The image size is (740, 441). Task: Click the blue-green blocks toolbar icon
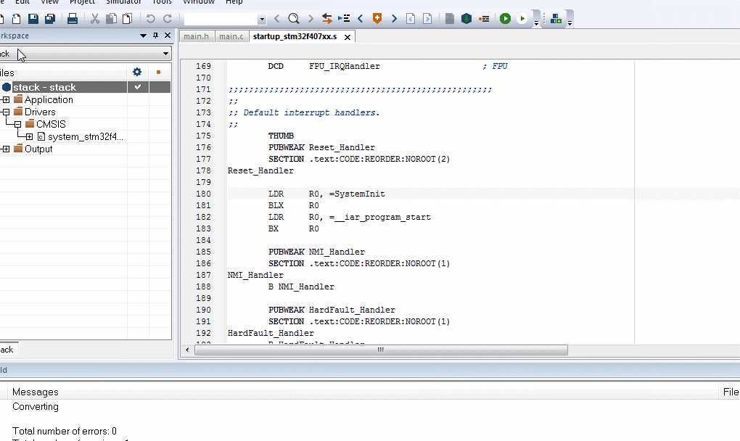[x=556, y=19]
